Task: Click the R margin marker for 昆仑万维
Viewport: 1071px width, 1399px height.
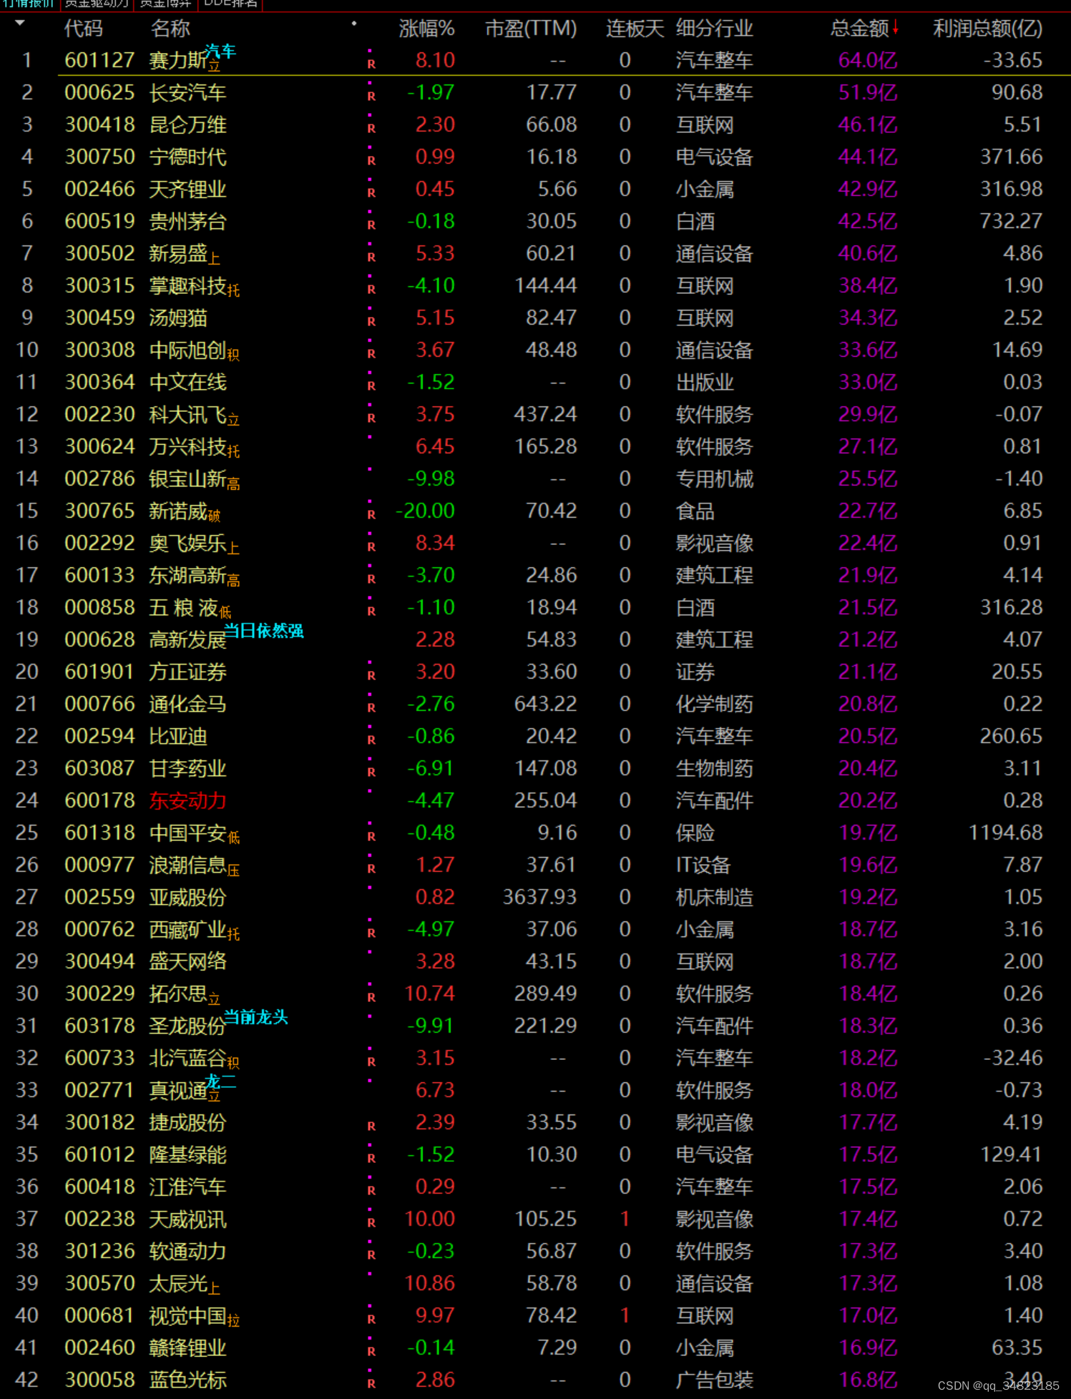Action: coord(371,129)
